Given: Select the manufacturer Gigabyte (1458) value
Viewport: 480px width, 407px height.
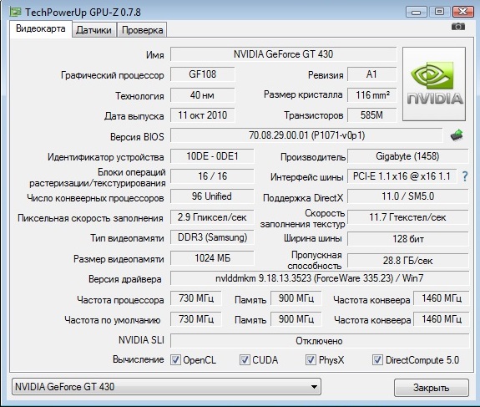Looking at the screenshot, I should coord(407,156).
